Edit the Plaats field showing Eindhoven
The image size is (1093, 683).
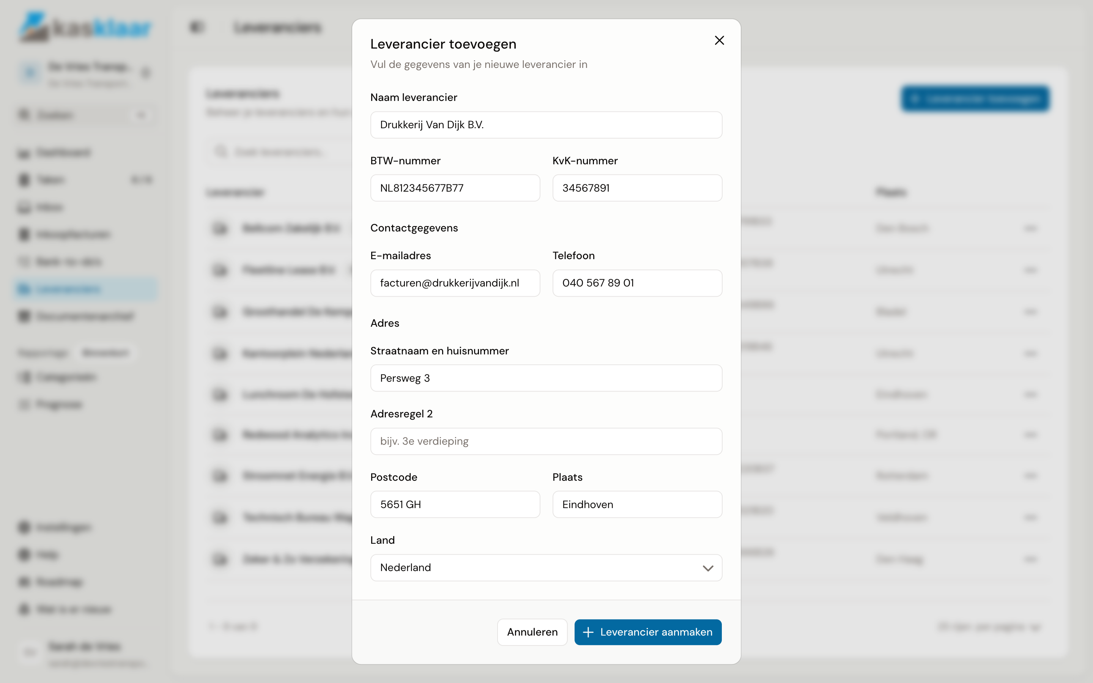(637, 505)
